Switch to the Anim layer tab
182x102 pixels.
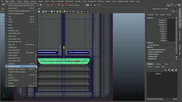[166, 64]
